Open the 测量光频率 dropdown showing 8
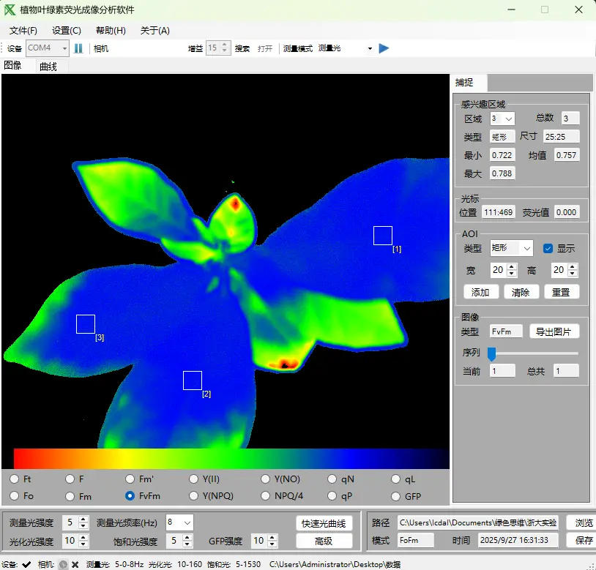The width and height of the screenshot is (596, 570). [x=179, y=522]
